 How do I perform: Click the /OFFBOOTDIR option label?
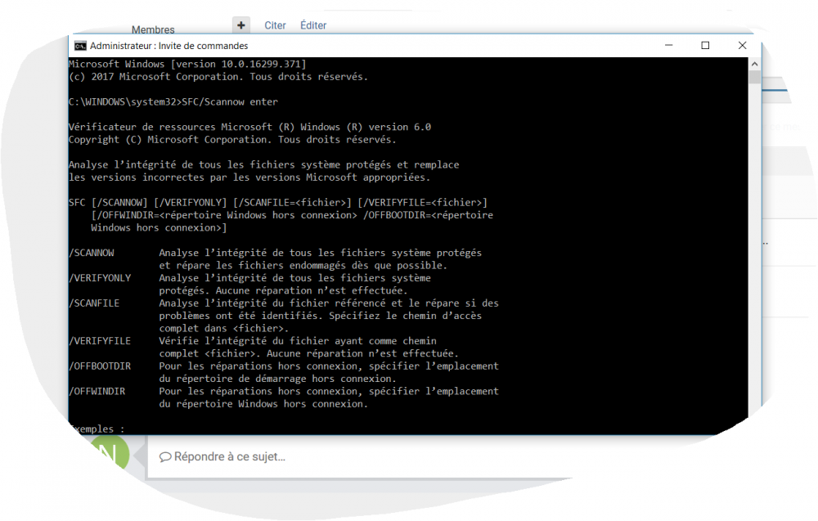[x=100, y=366]
